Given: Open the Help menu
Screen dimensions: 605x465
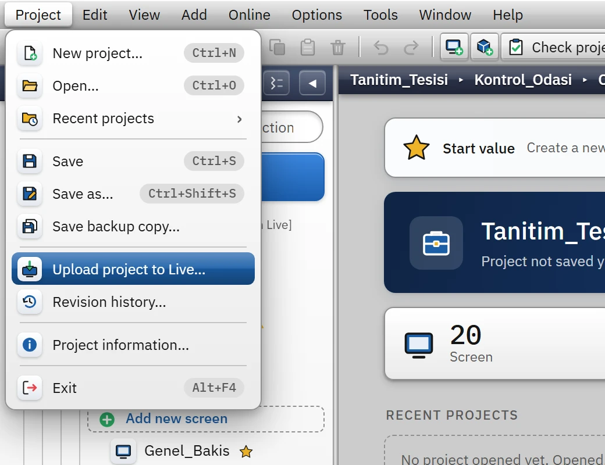Looking at the screenshot, I should tap(508, 15).
